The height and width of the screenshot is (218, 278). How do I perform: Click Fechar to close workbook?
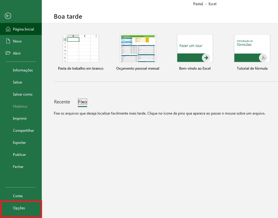pos(21,167)
